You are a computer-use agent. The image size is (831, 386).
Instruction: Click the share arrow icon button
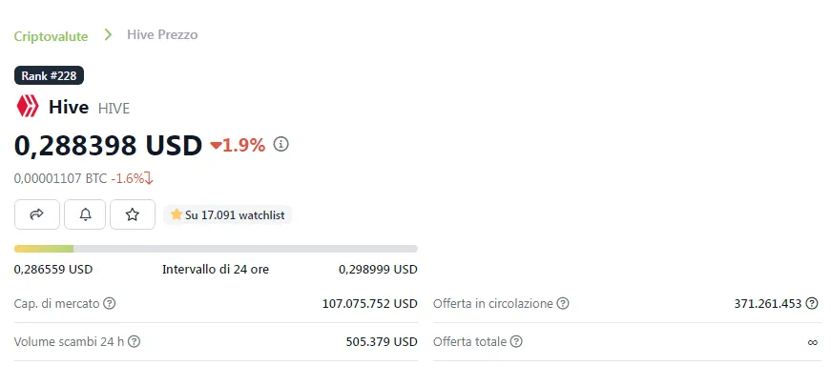click(x=37, y=214)
